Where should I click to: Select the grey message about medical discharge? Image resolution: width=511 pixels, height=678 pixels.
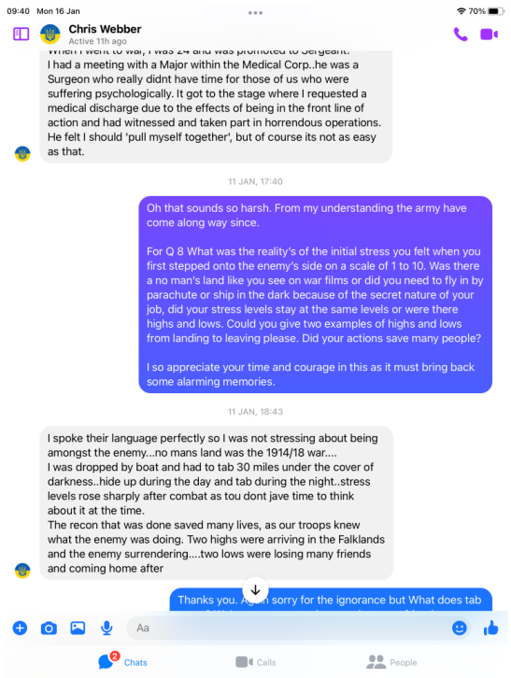tap(216, 106)
